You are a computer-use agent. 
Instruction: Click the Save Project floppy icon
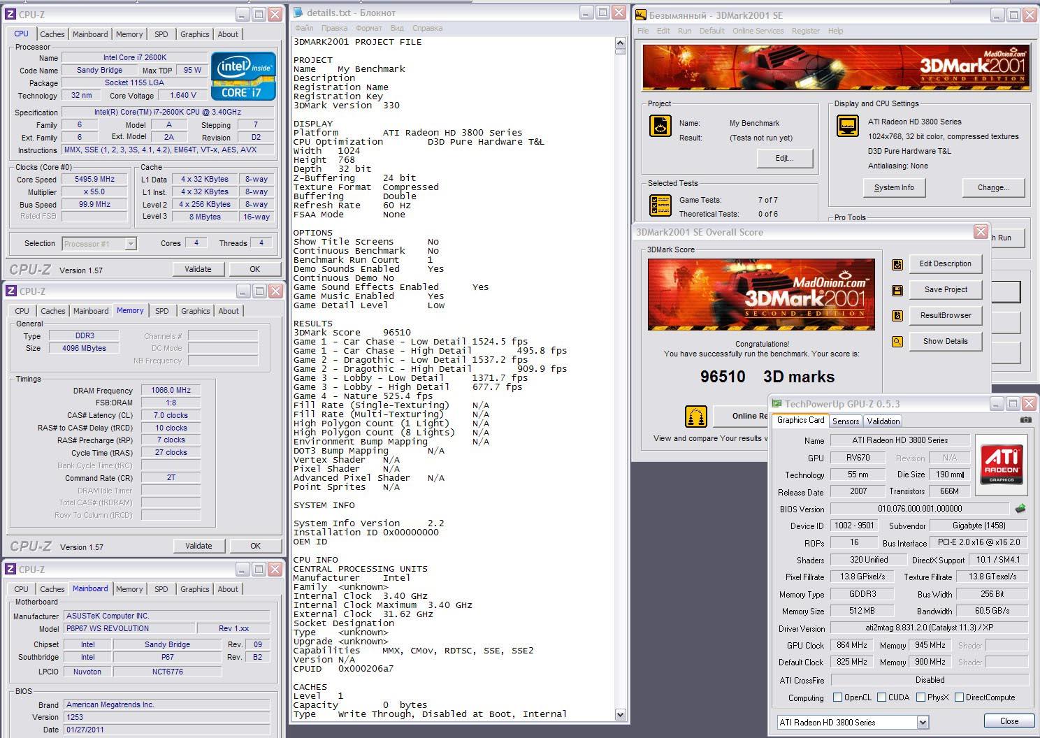coord(897,291)
